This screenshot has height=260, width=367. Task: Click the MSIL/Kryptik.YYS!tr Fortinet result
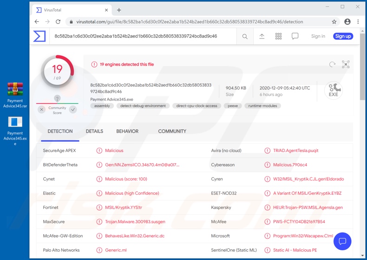coord(124,208)
